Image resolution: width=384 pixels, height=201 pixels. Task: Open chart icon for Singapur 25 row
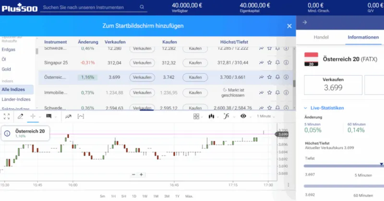click(x=261, y=63)
